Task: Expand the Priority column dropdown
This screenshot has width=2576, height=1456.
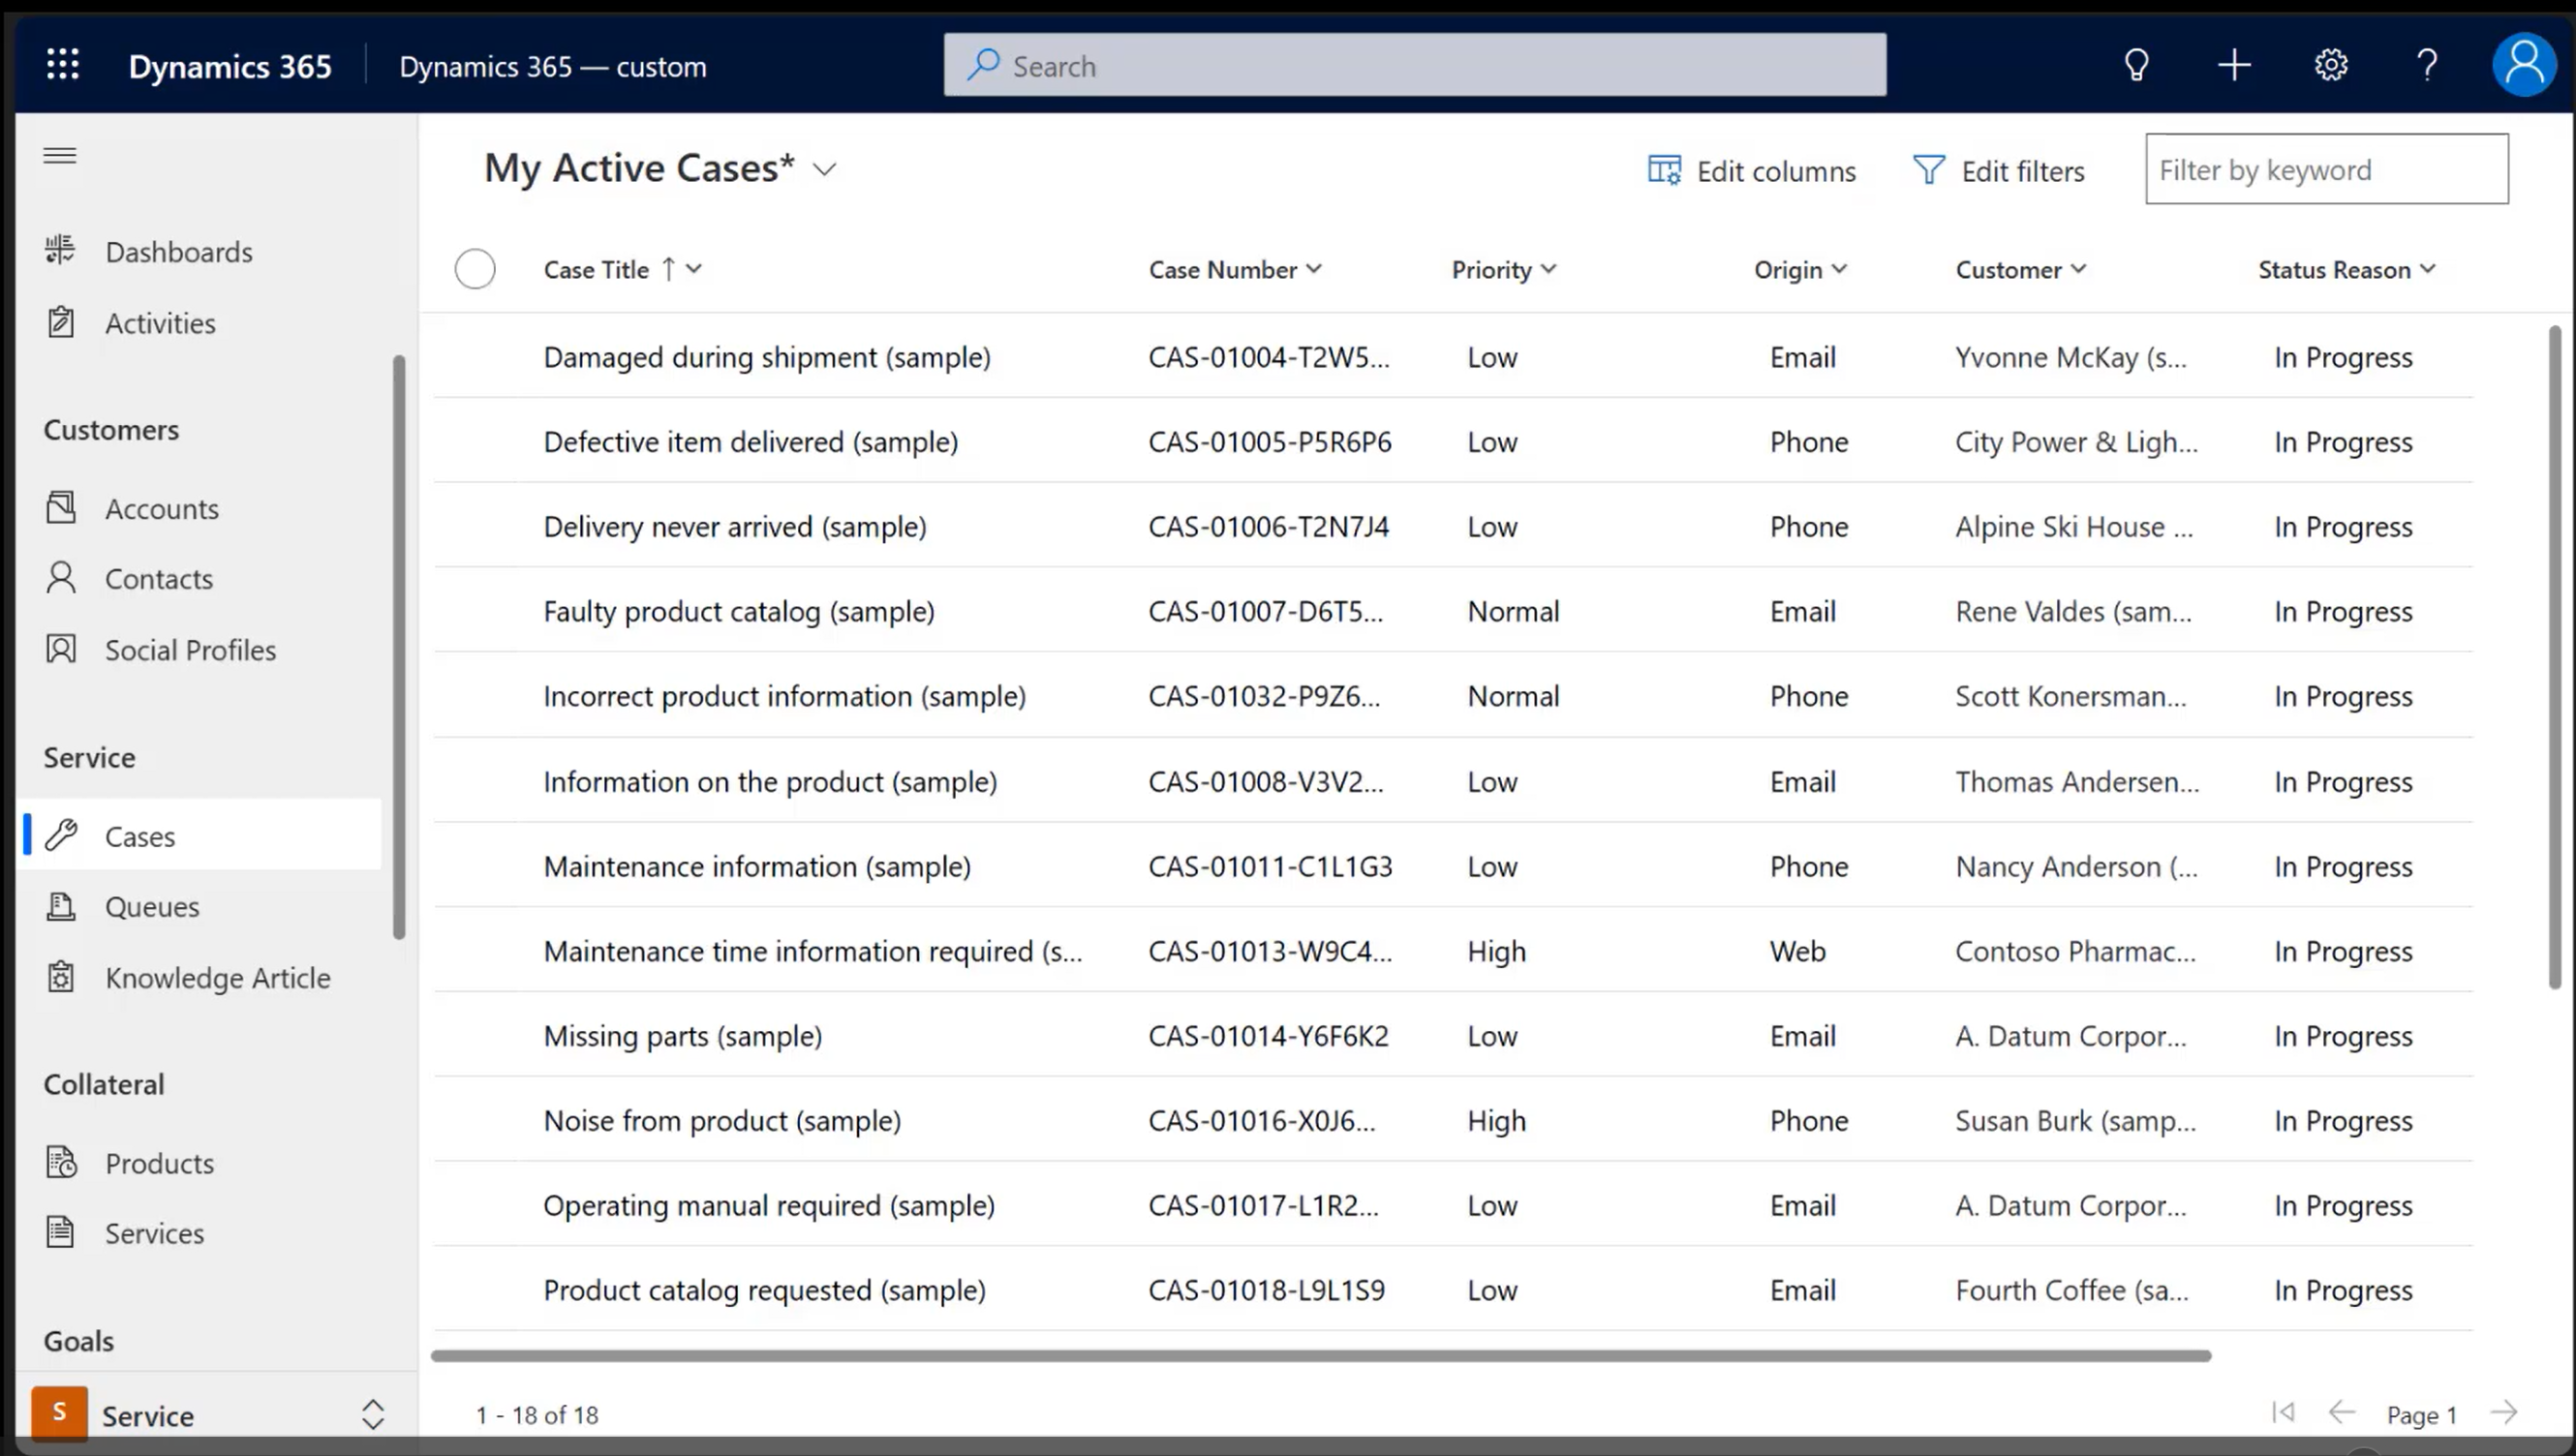Action: (1549, 267)
